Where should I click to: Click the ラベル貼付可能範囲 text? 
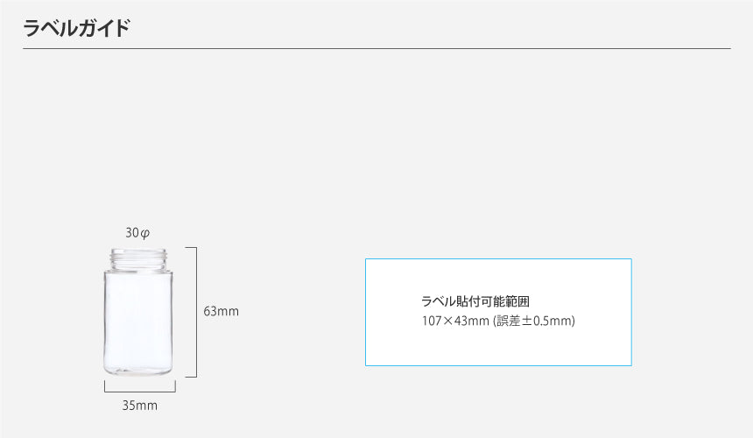(x=475, y=301)
